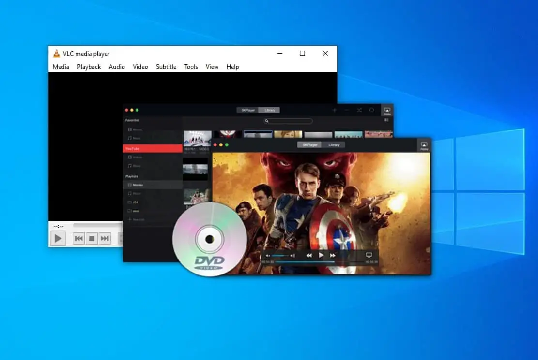Click the library window search field

click(288, 121)
